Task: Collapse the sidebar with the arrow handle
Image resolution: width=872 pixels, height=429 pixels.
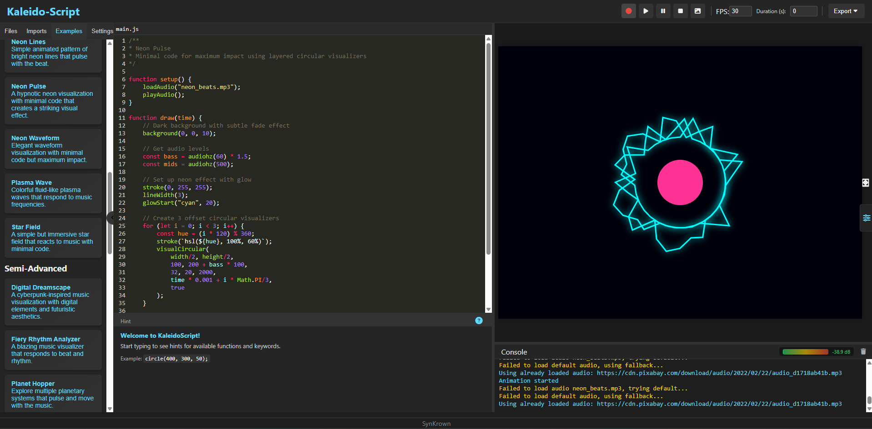Action: coord(110,218)
